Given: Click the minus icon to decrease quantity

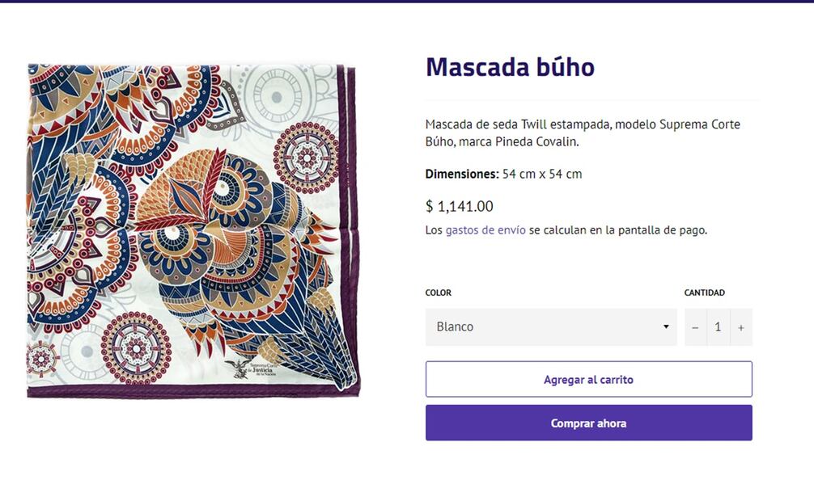Looking at the screenshot, I should (x=695, y=326).
